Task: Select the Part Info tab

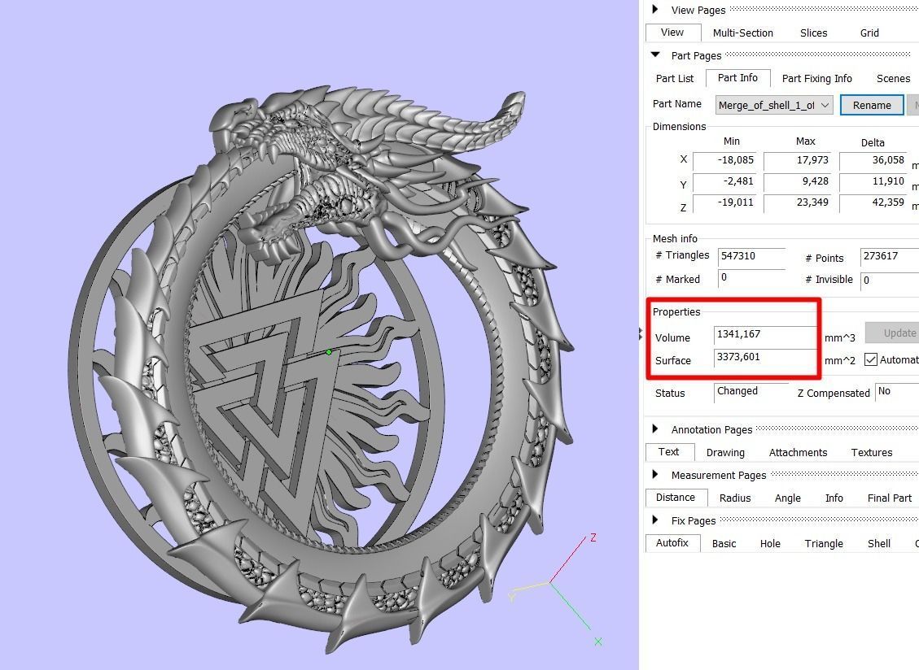Action: tap(737, 78)
